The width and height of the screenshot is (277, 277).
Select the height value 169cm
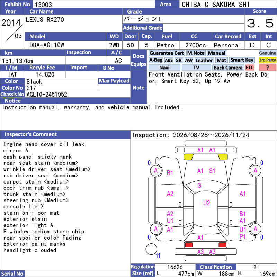(267, 274)
